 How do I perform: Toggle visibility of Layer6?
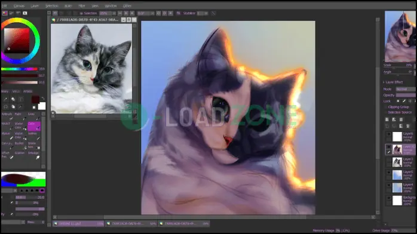click(388, 134)
